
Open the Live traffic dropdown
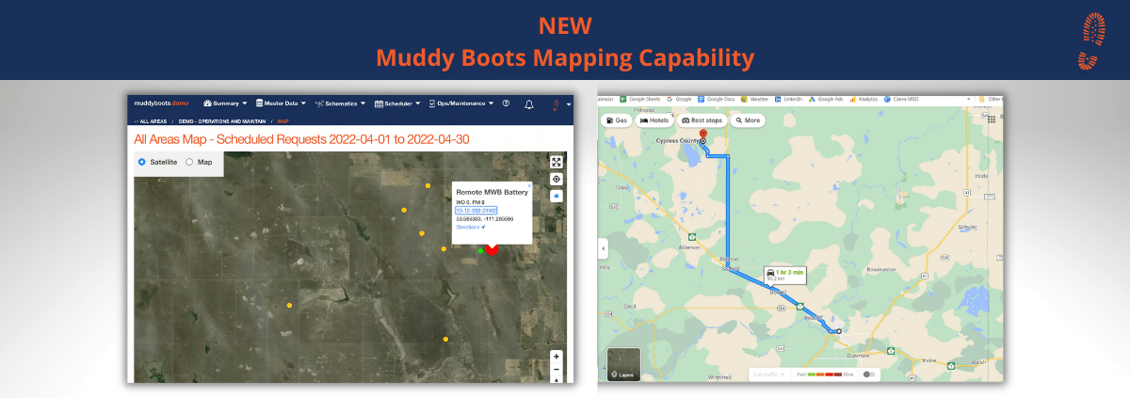coord(769,374)
